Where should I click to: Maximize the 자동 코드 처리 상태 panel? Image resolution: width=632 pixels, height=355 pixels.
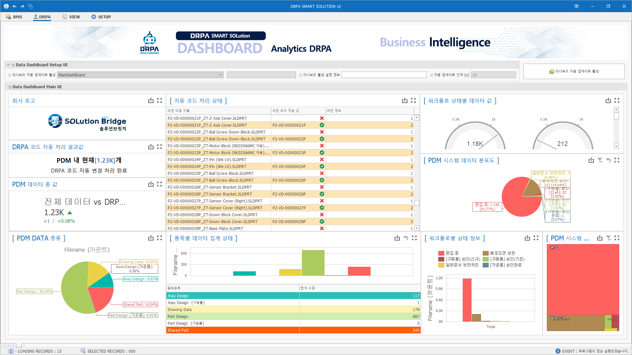tap(413, 101)
